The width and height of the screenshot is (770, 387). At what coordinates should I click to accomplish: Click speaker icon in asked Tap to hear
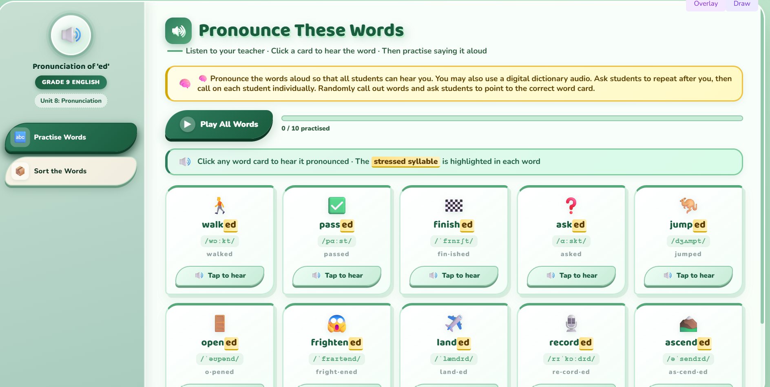coord(551,276)
